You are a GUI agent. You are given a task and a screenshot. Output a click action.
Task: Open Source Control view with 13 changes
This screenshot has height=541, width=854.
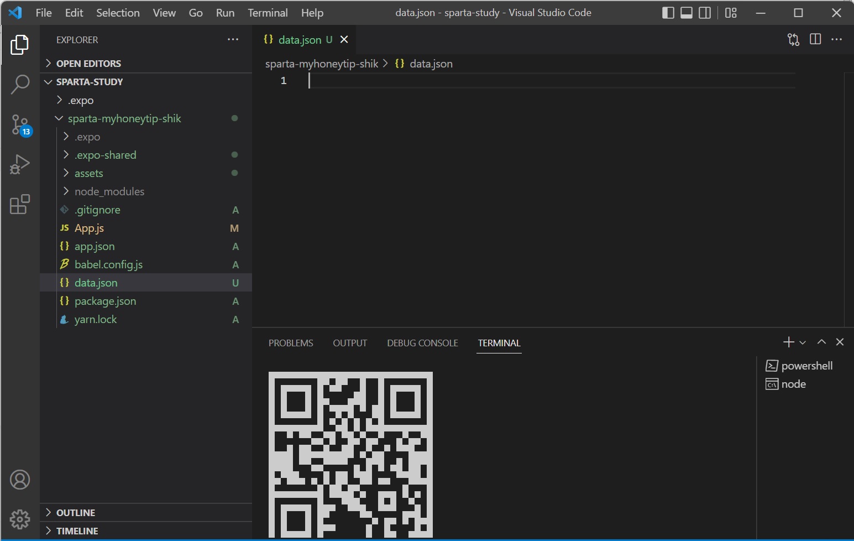20,125
